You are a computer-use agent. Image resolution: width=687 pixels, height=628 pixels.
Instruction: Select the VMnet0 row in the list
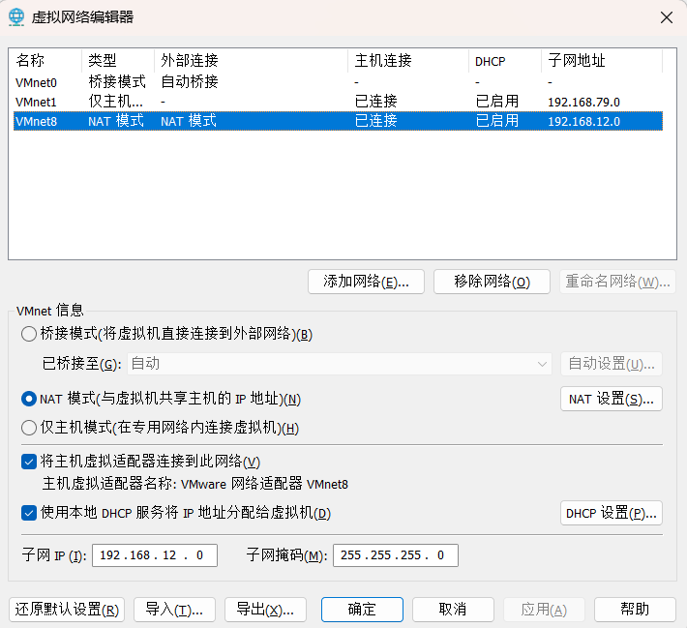[338, 82]
